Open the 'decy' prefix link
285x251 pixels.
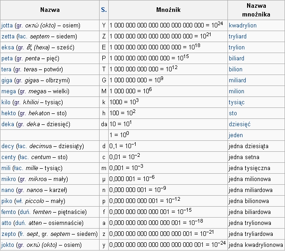(8, 146)
